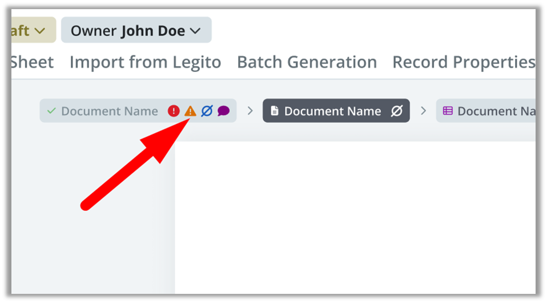
Task: Click the red error exclamation icon
Action: pyautogui.click(x=174, y=111)
